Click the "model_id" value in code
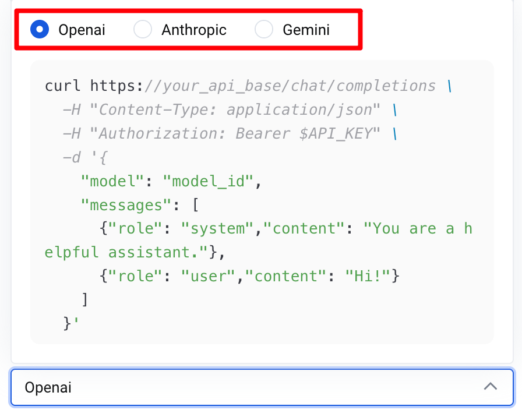This screenshot has width=522, height=417. point(213,182)
